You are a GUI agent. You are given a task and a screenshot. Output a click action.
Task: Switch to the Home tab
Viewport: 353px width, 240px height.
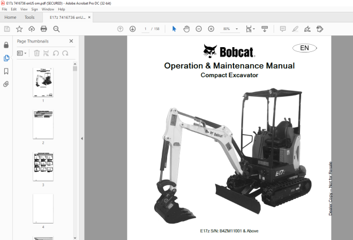(11, 17)
